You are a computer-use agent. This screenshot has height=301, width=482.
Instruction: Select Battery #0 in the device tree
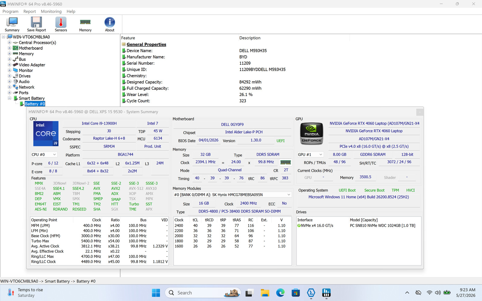(x=35, y=104)
